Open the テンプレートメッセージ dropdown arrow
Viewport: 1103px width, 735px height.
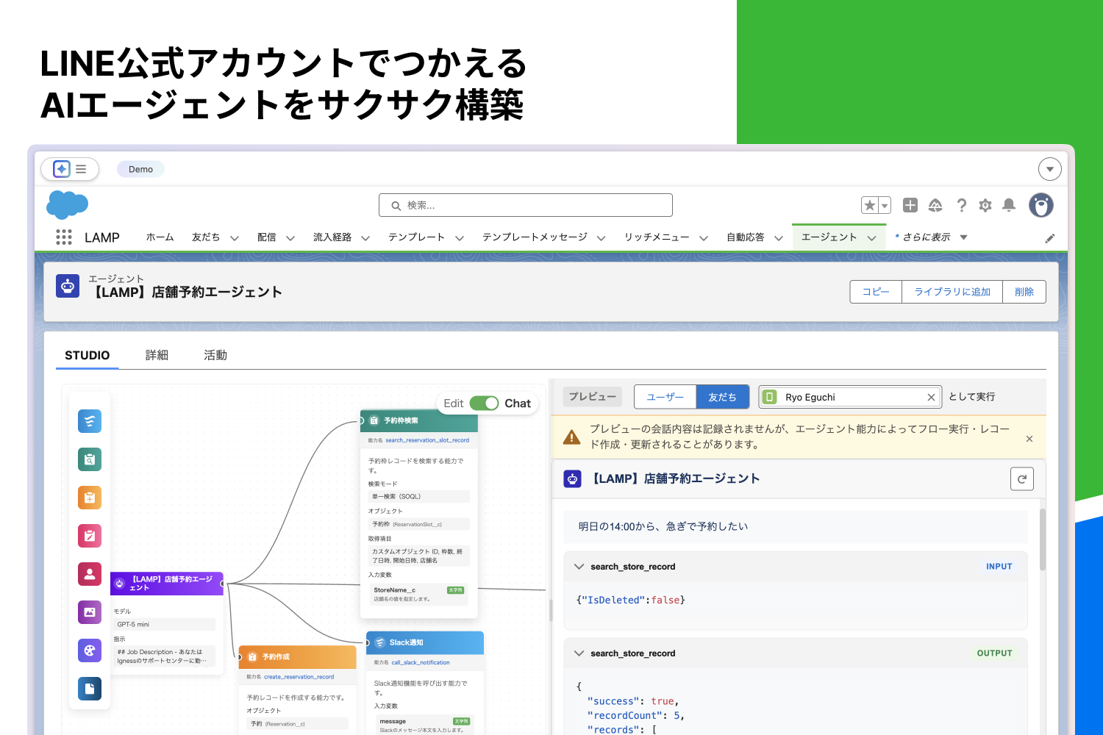602,238
